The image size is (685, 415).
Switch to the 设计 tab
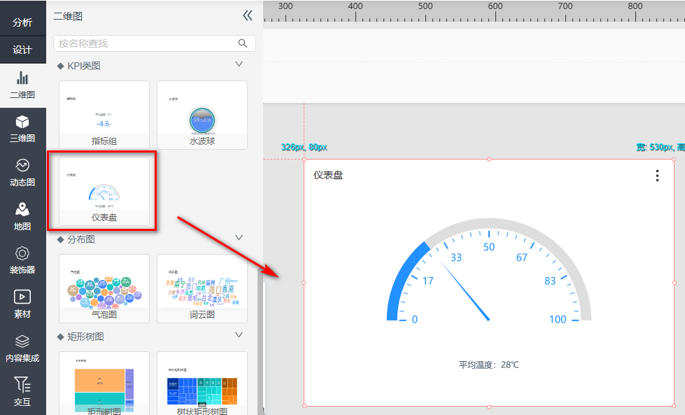(x=22, y=50)
